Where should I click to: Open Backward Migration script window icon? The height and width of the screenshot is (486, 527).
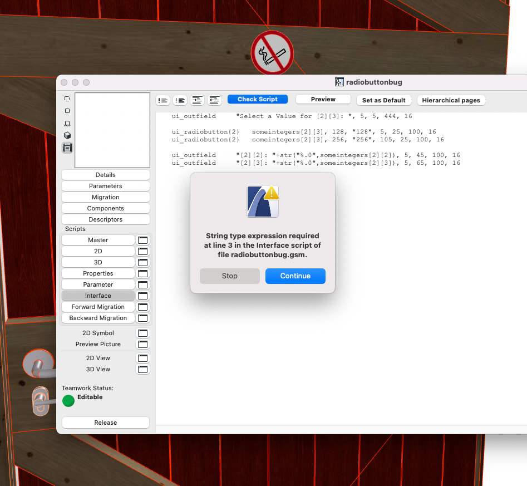tap(143, 318)
